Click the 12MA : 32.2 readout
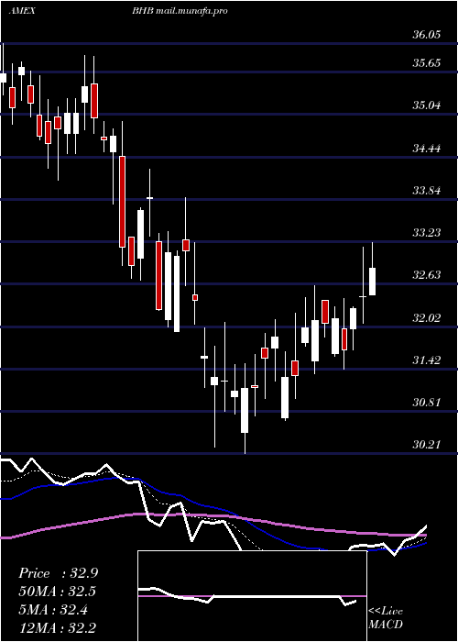Screen dimensions: 458x642 [x=58, y=627]
